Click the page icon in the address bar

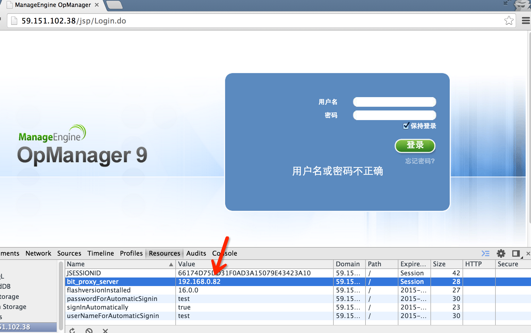point(14,21)
